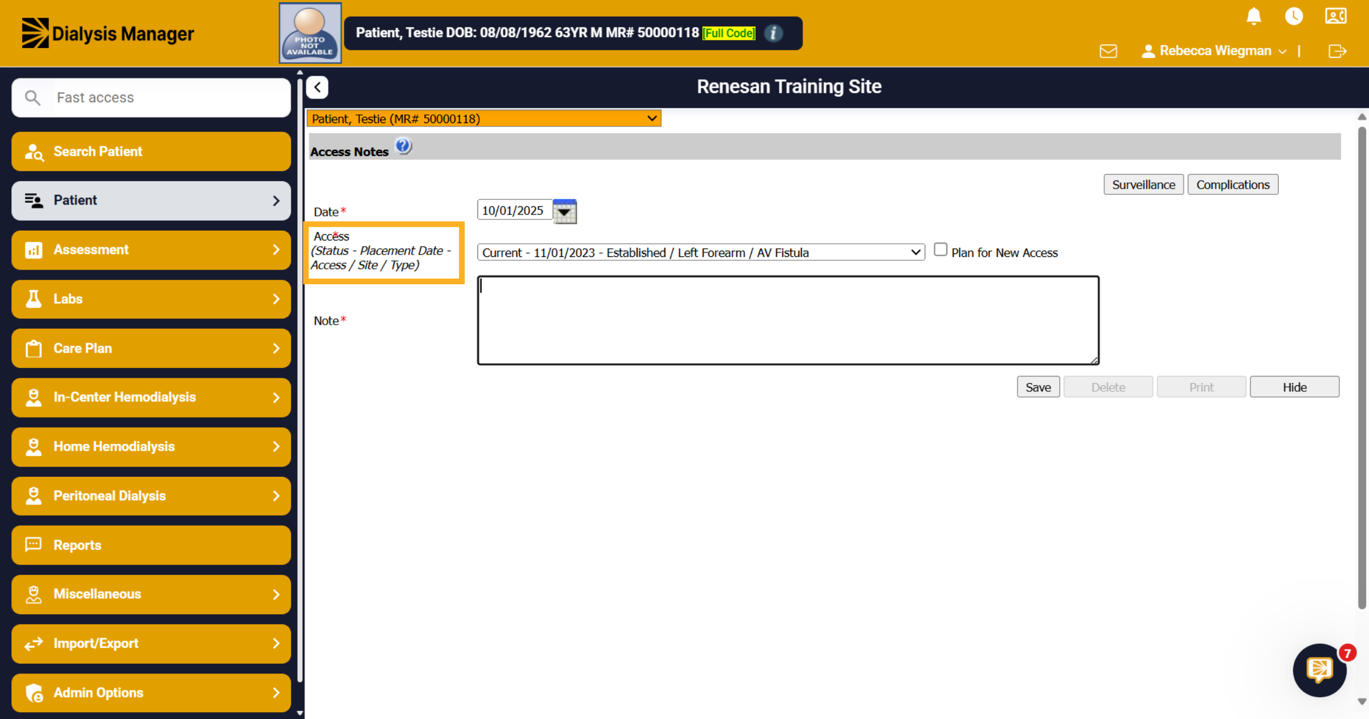Click the Surveillance button
The width and height of the screenshot is (1369, 719).
[x=1143, y=185]
